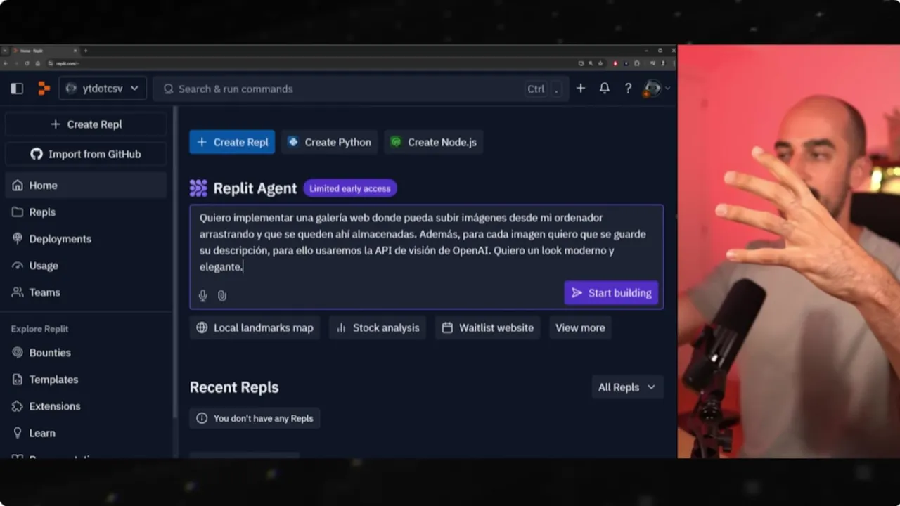Click Import from GitHub
This screenshot has height=506, width=900.
[86, 154]
